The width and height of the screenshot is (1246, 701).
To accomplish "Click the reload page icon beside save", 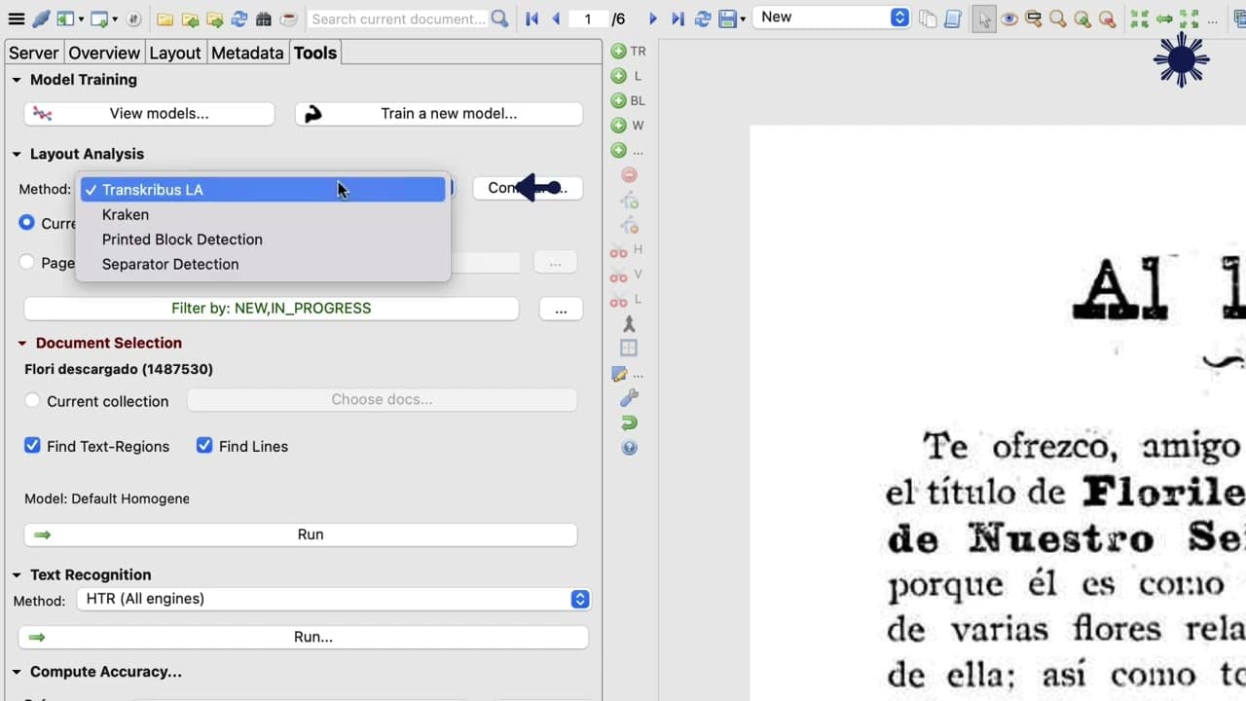I will pos(702,18).
